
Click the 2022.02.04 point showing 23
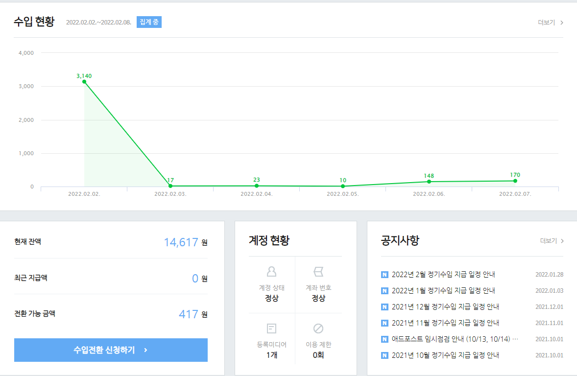coord(257,186)
